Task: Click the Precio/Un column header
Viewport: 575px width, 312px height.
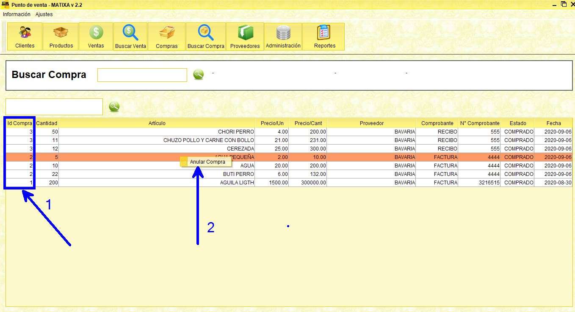Action: [272, 123]
